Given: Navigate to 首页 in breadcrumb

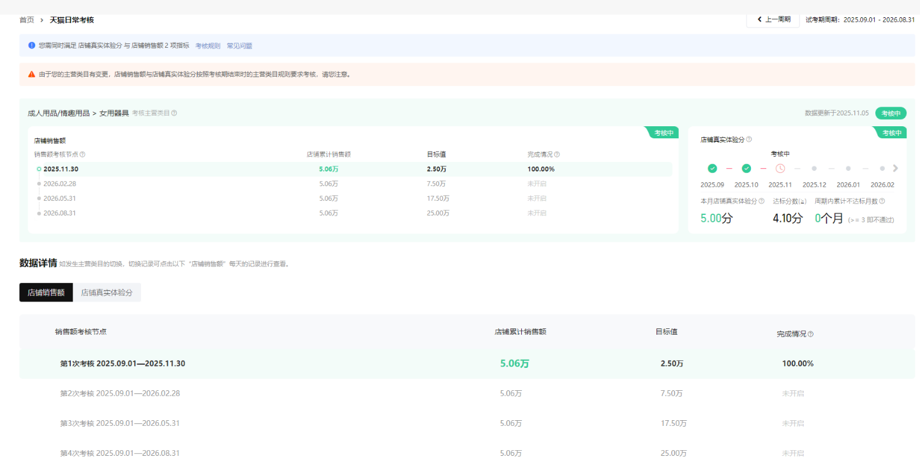Looking at the screenshot, I should (x=27, y=20).
